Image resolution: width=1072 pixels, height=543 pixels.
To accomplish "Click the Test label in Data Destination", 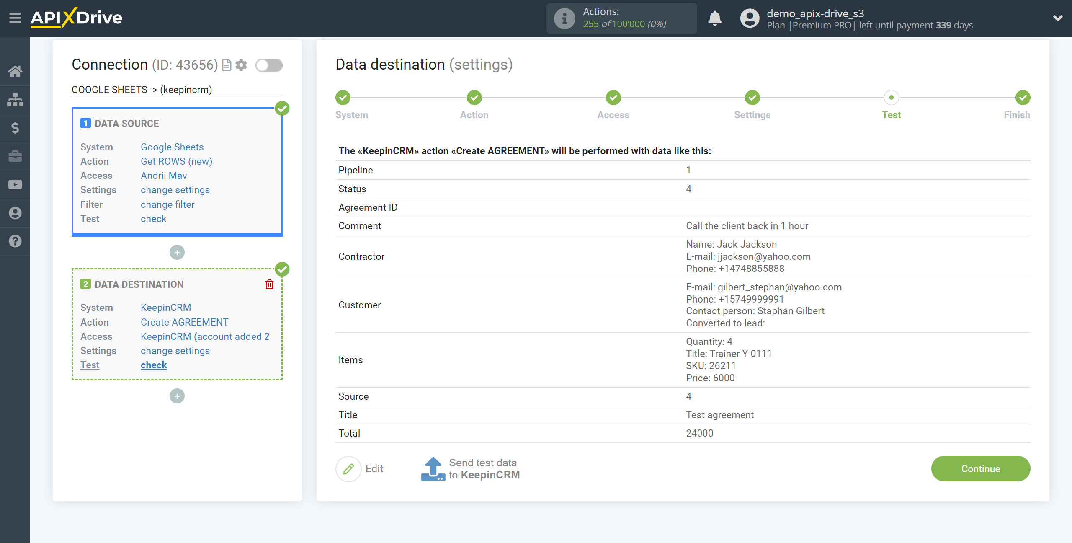I will (x=90, y=365).
